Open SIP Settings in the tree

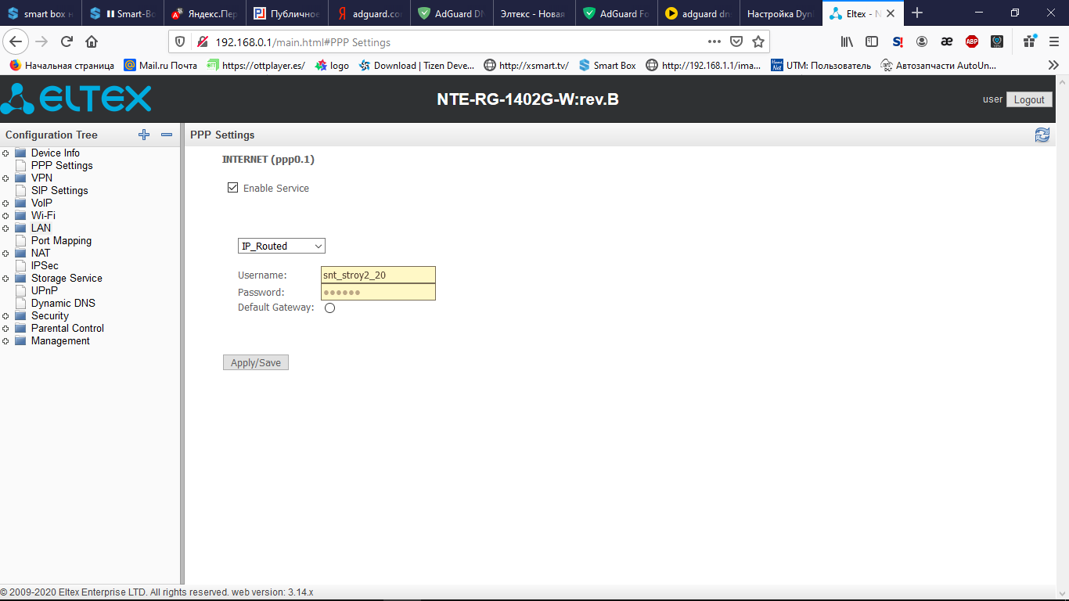(59, 191)
